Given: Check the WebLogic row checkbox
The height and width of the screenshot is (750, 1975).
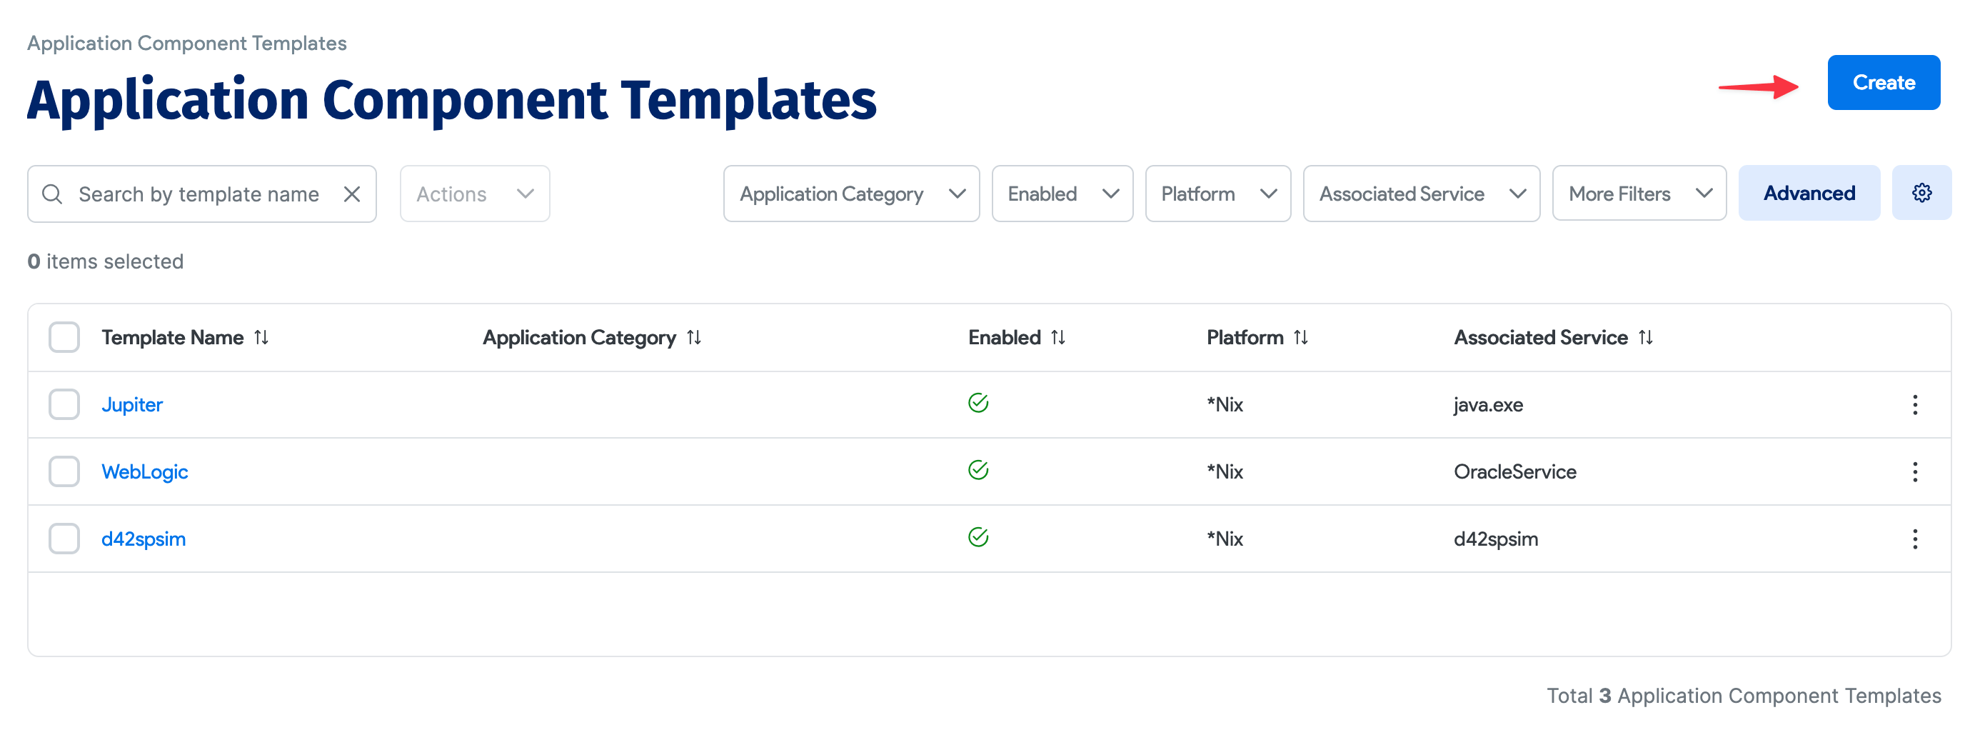Looking at the screenshot, I should [64, 471].
